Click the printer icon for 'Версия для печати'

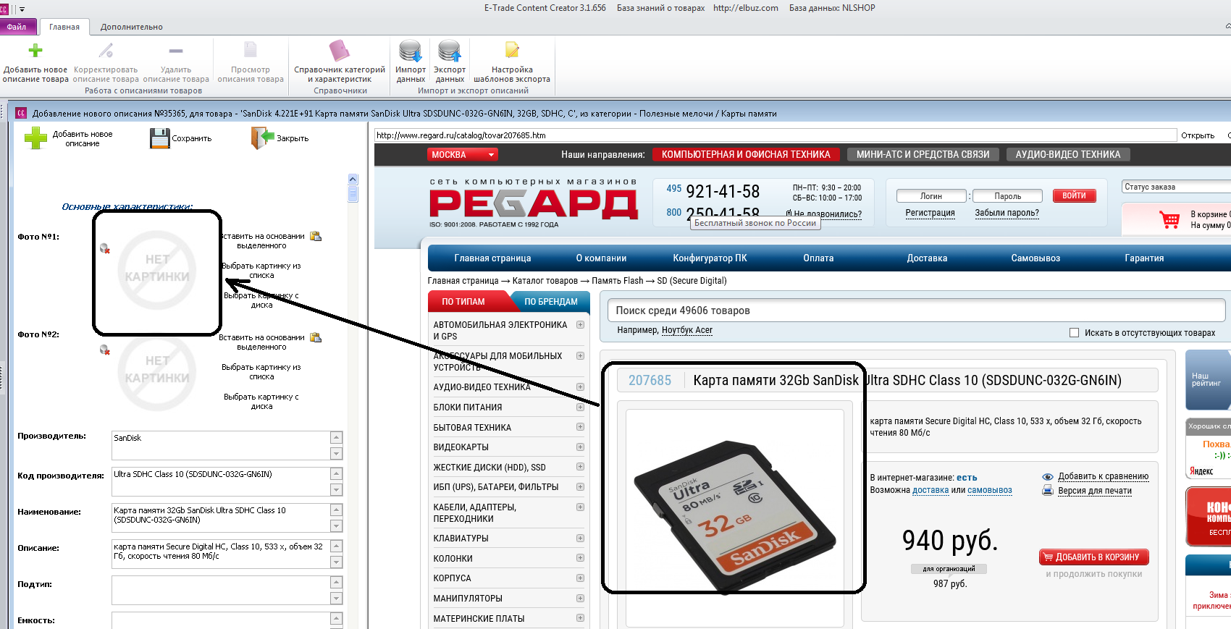click(1047, 491)
